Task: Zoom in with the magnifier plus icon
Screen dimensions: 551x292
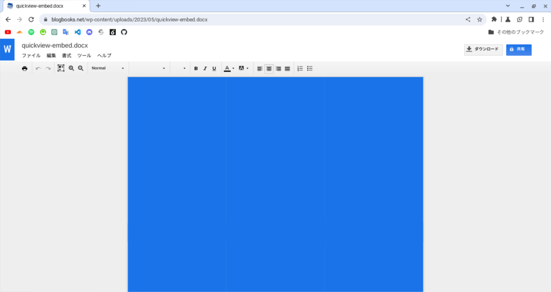Action: pyautogui.click(x=71, y=68)
